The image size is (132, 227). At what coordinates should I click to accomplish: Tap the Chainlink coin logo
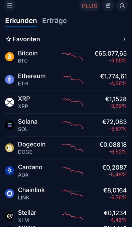click(10, 193)
